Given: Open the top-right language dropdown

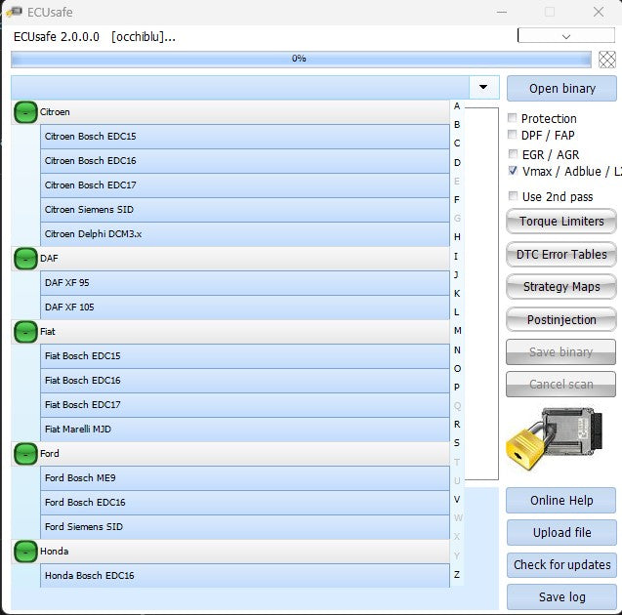Looking at the screenshot, I should (566, 36).
